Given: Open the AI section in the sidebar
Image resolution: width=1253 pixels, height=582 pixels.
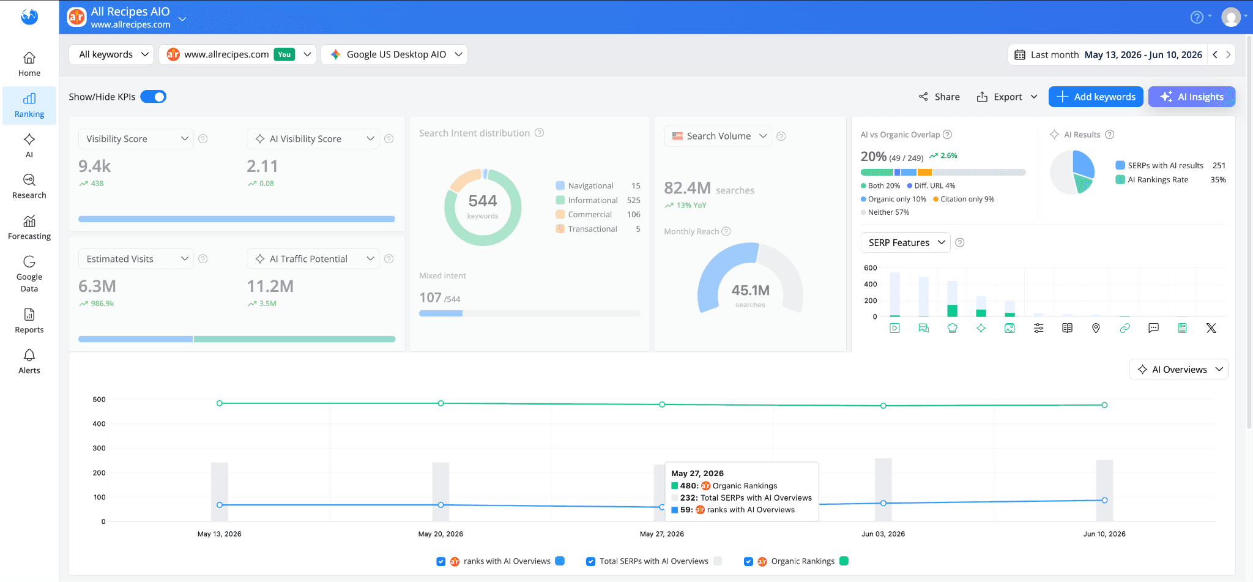Looking at the screenshot, I should [x=29, y=146].
